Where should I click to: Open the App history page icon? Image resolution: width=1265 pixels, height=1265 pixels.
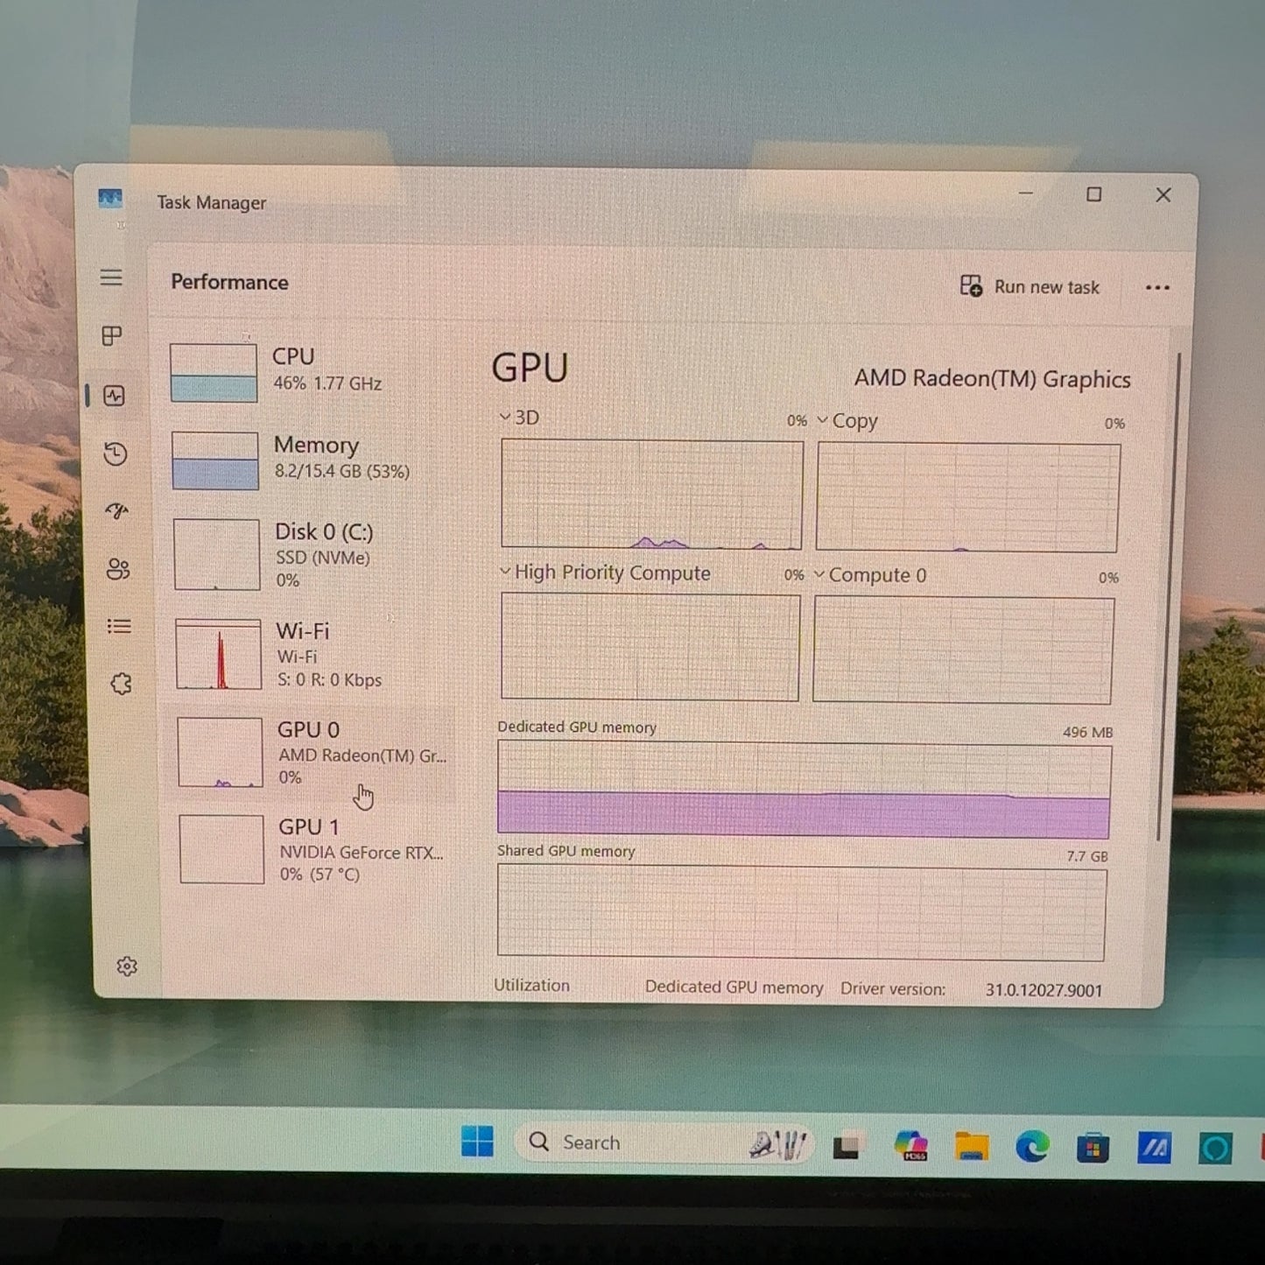(x=115, y=453)
